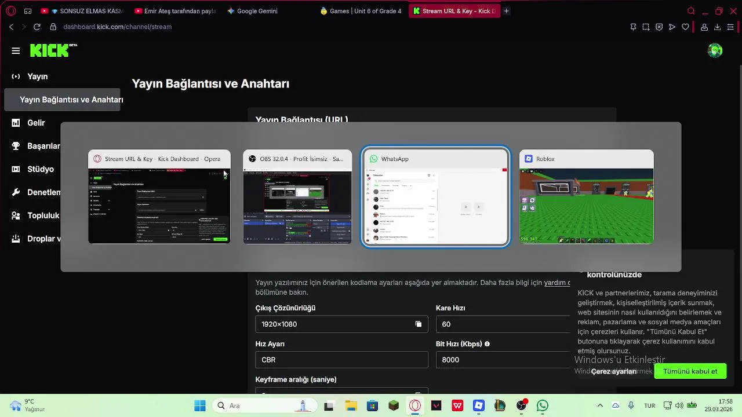Screen dimensions: 742x417
Task: Open OBS Studio from the taskbar
Action: [x=522, y=406]
